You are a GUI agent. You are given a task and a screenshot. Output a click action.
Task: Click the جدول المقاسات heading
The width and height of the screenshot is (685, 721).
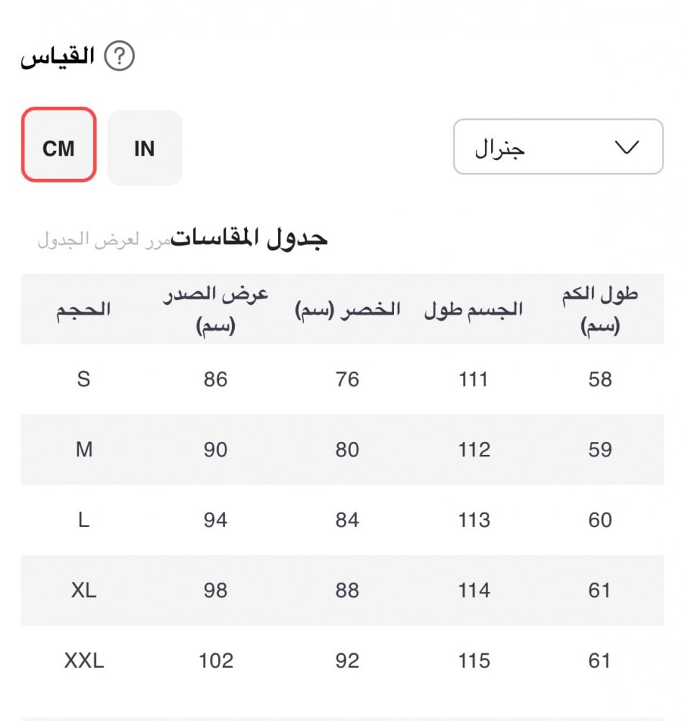click(x=249, y=238)
